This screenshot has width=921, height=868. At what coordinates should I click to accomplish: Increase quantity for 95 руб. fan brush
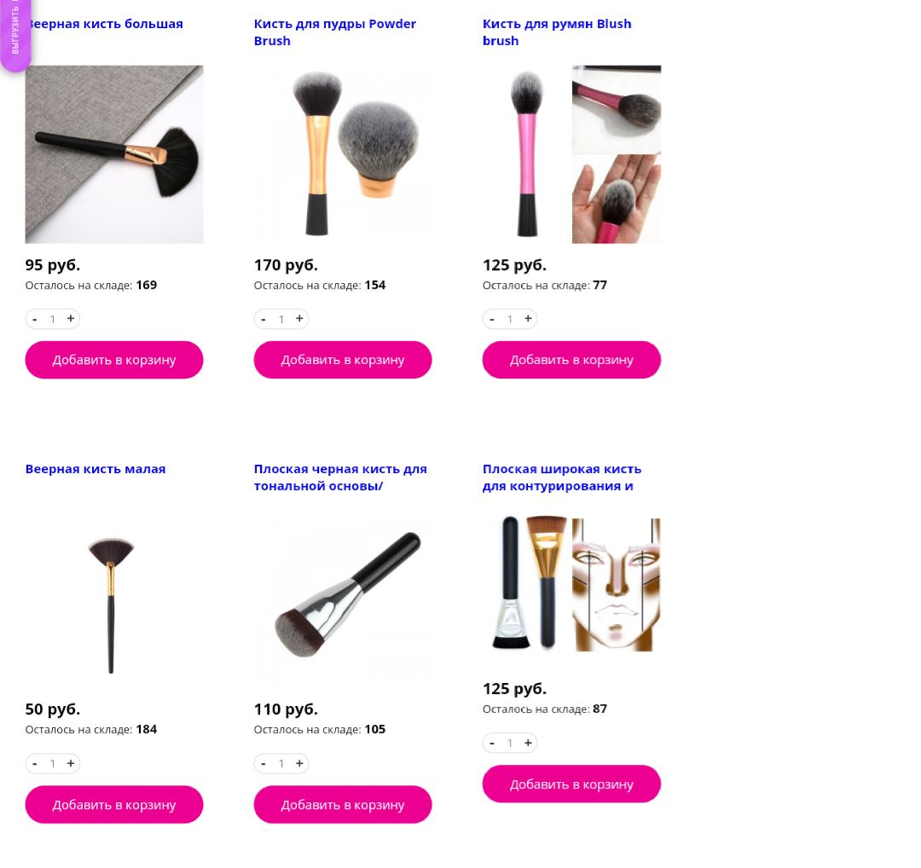tap(71, 319)
